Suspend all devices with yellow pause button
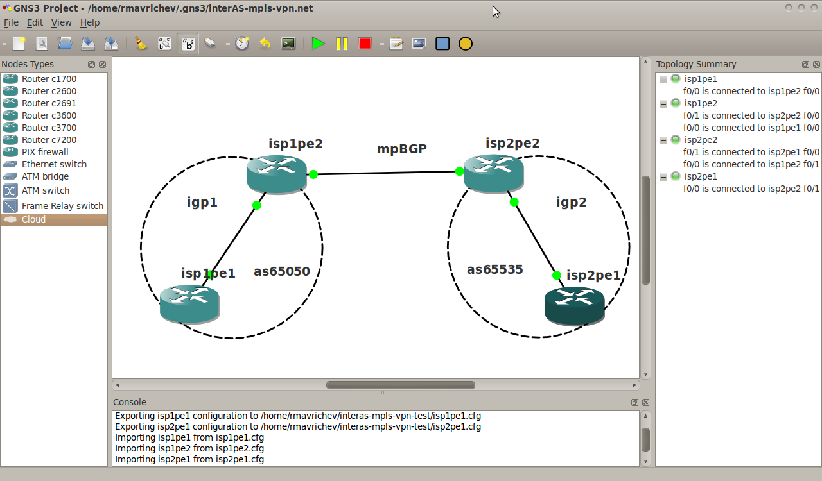822x481 pixels. click(342, 44)
